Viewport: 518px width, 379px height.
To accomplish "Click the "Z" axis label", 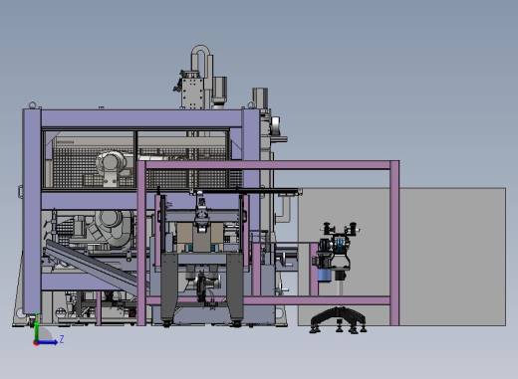I will pyautogui.click(x=62, y=339).
